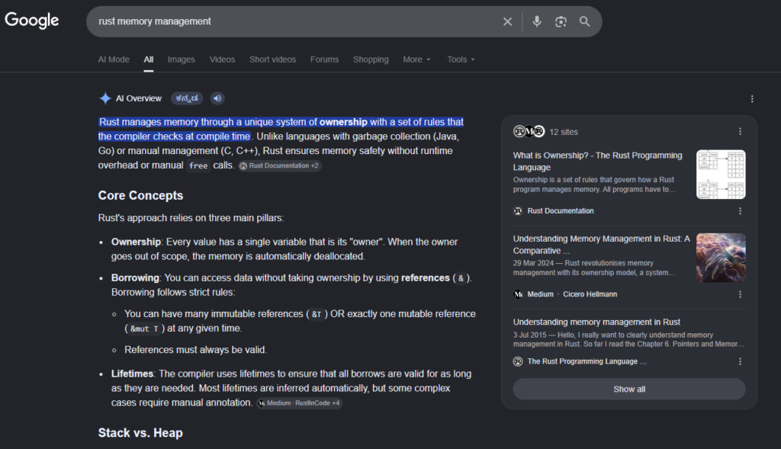This screenshot has width=781, height=449.
Task: Open the Forums tab
Action: click(x=324, y=59)
